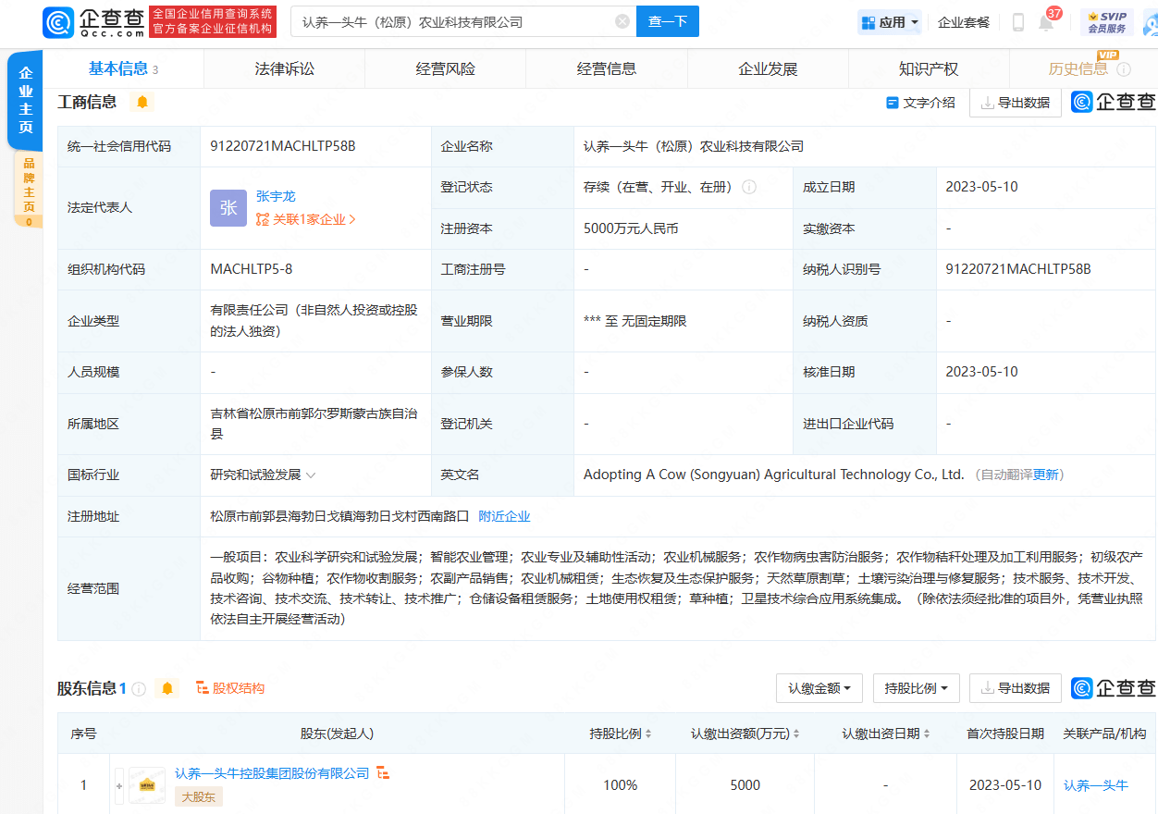
Task: Click 文字介绍 in the 工商信息 header
Action: click(921, 103)
